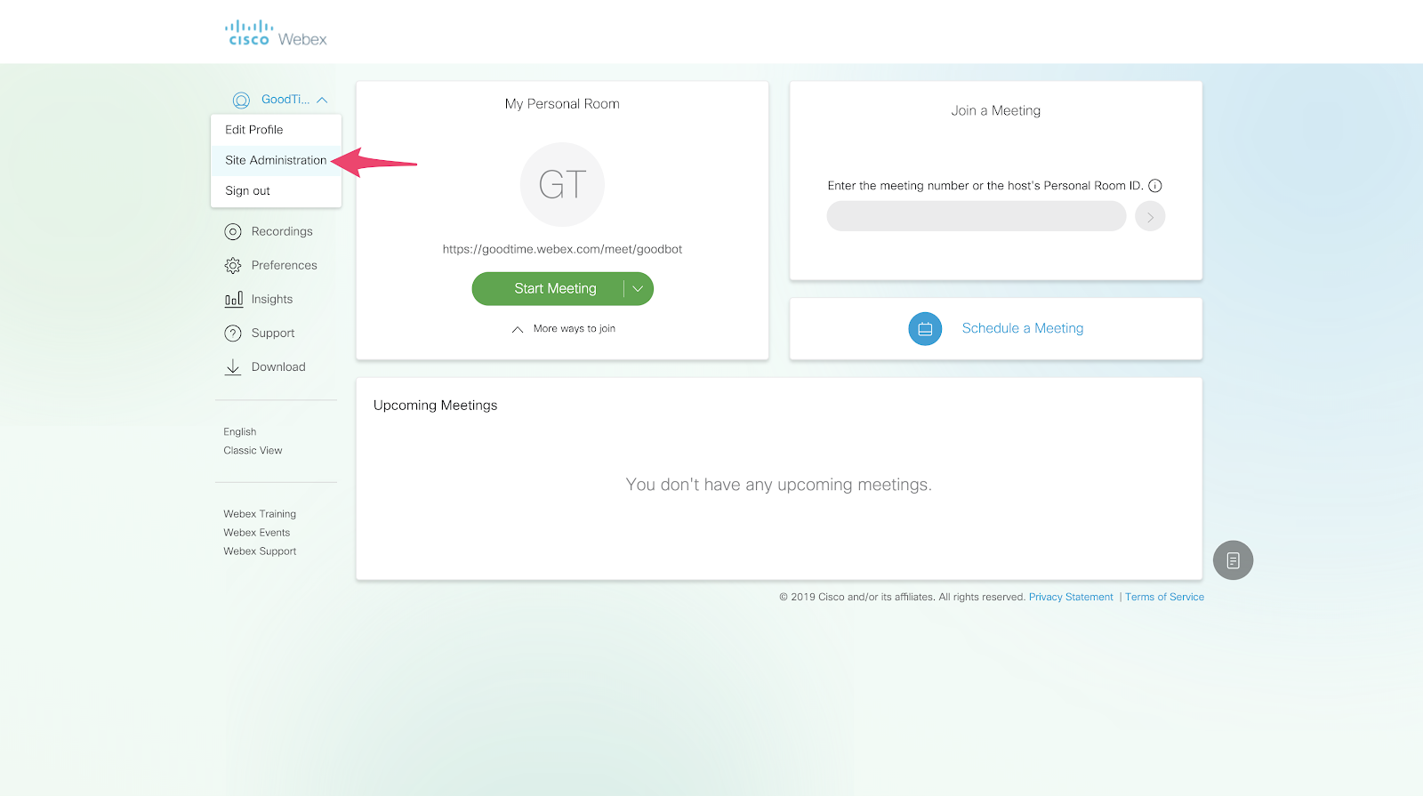Open Schedule a Meeting
This screenshot has width=1423, height=796.
point(1023,328)
